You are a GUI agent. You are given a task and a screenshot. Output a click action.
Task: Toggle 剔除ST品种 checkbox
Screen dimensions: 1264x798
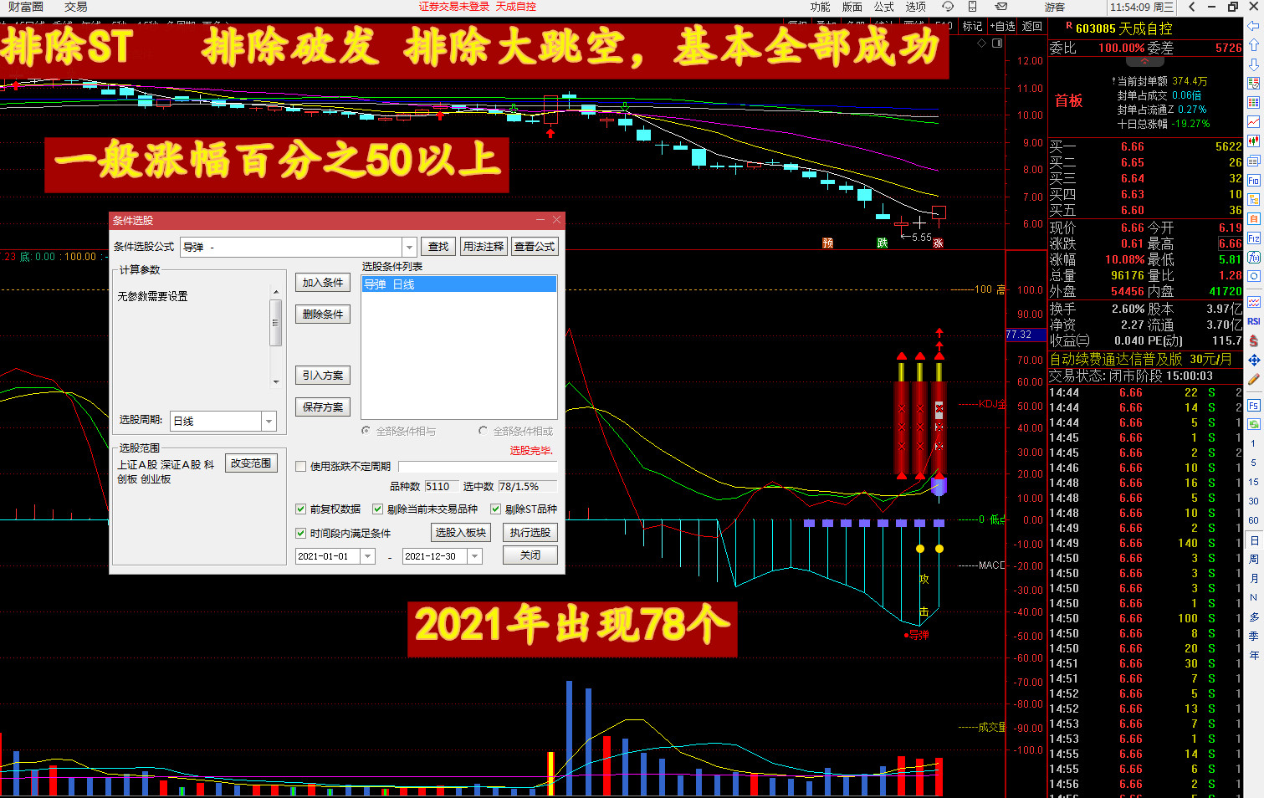point(496,509)
